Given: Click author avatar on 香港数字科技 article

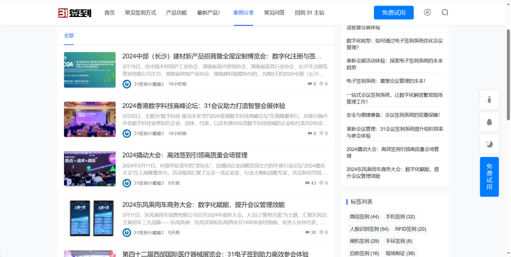Looking at the screenshot, I should point(127,133).
